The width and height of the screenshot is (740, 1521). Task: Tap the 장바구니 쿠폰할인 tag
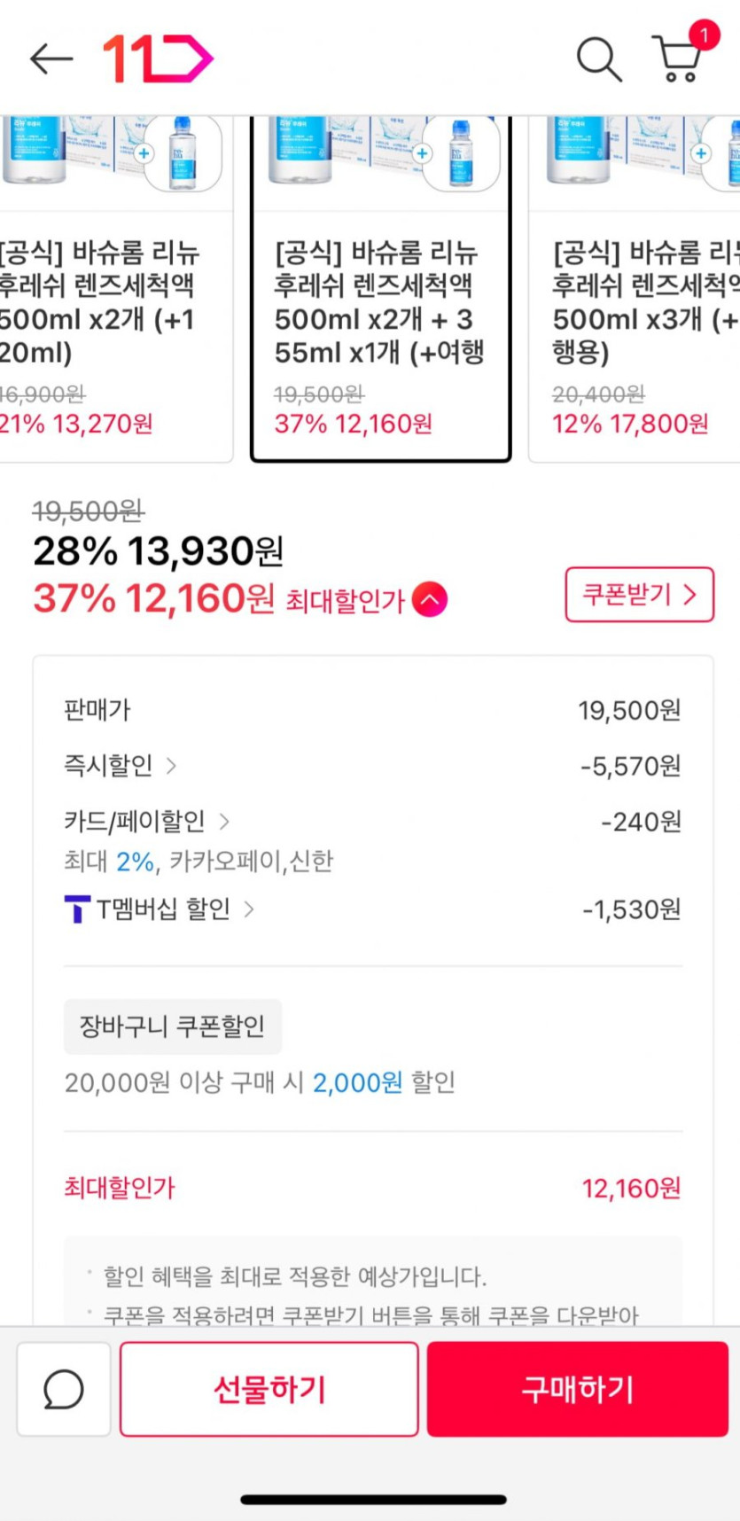[x=173, y=1026]
